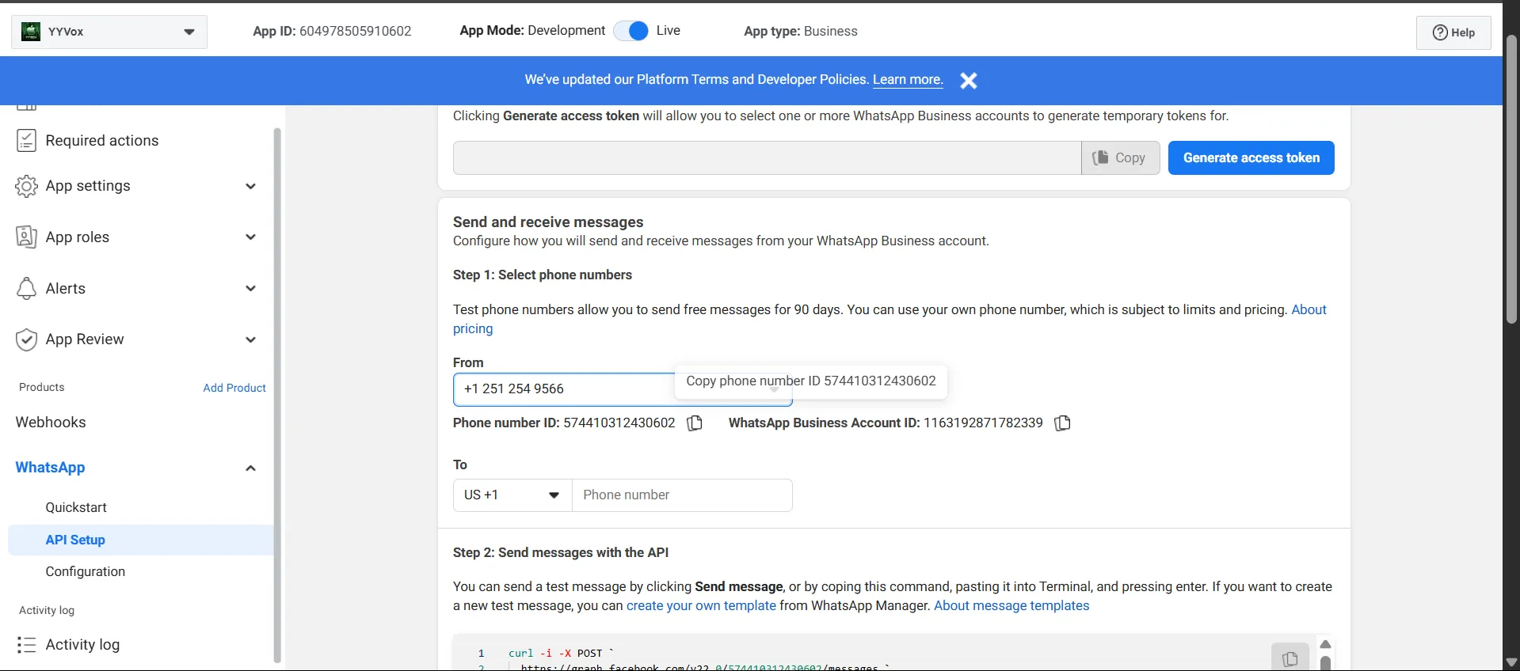Click the App ID 604978505910602 text

point(332,32)
